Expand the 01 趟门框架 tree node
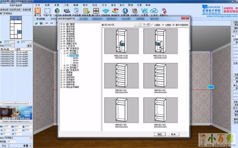 (61, 24)
